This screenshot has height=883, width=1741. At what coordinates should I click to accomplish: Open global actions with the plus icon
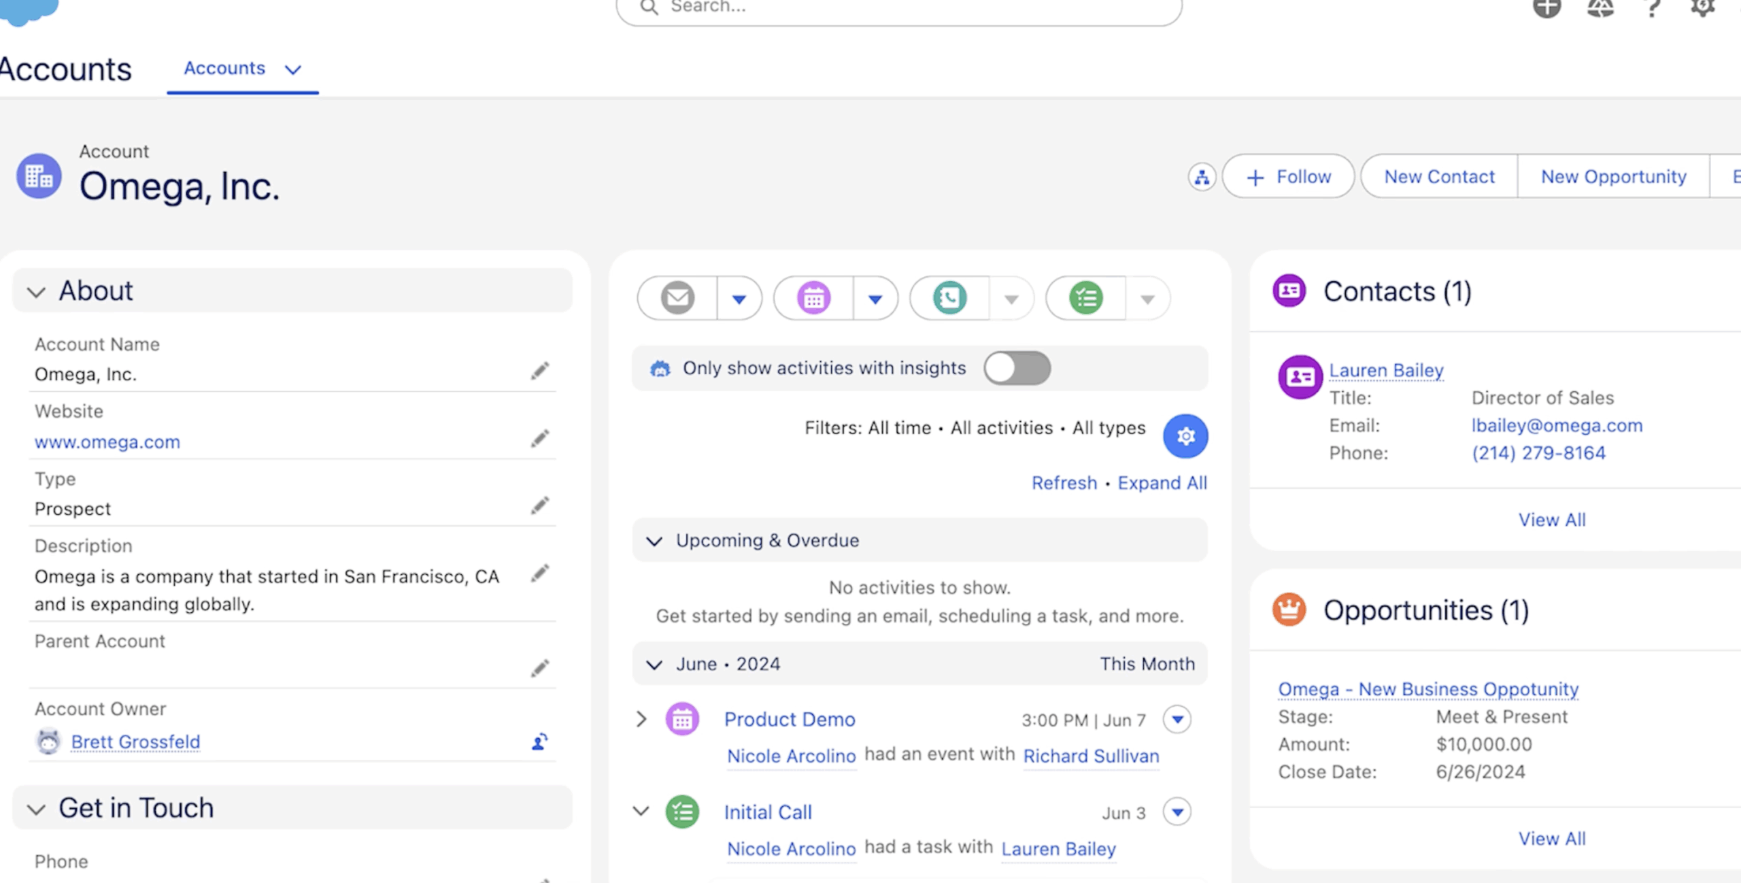1546,8
